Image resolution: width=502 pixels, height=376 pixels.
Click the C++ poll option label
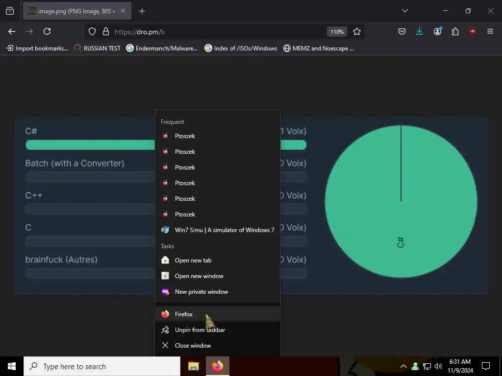point(34,195)
